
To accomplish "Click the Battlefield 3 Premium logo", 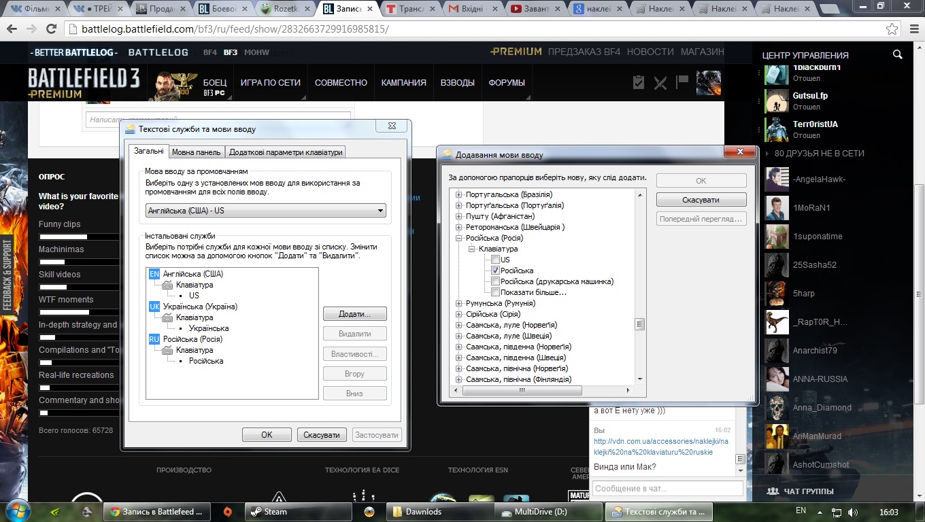I will 83,83.
